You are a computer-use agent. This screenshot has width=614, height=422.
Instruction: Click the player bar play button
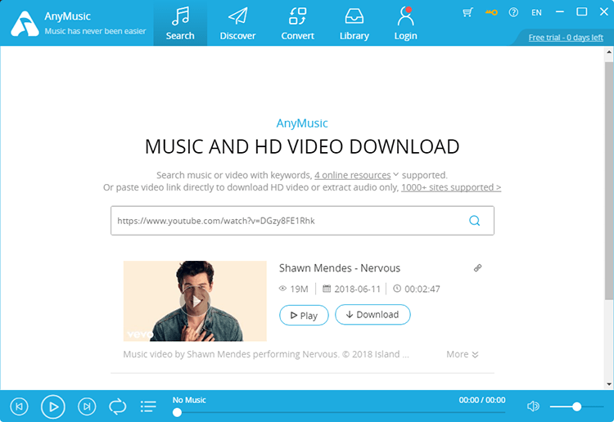click(53, 406)
